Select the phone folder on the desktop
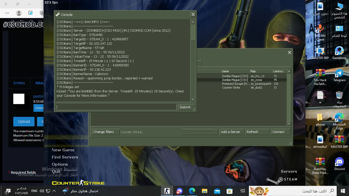 click(320, 120)
